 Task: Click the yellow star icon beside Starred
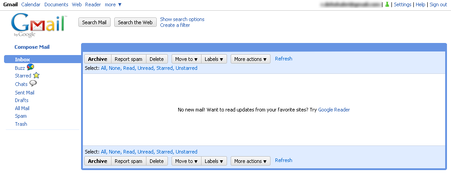pyautogui.click(x=36, y=76)
